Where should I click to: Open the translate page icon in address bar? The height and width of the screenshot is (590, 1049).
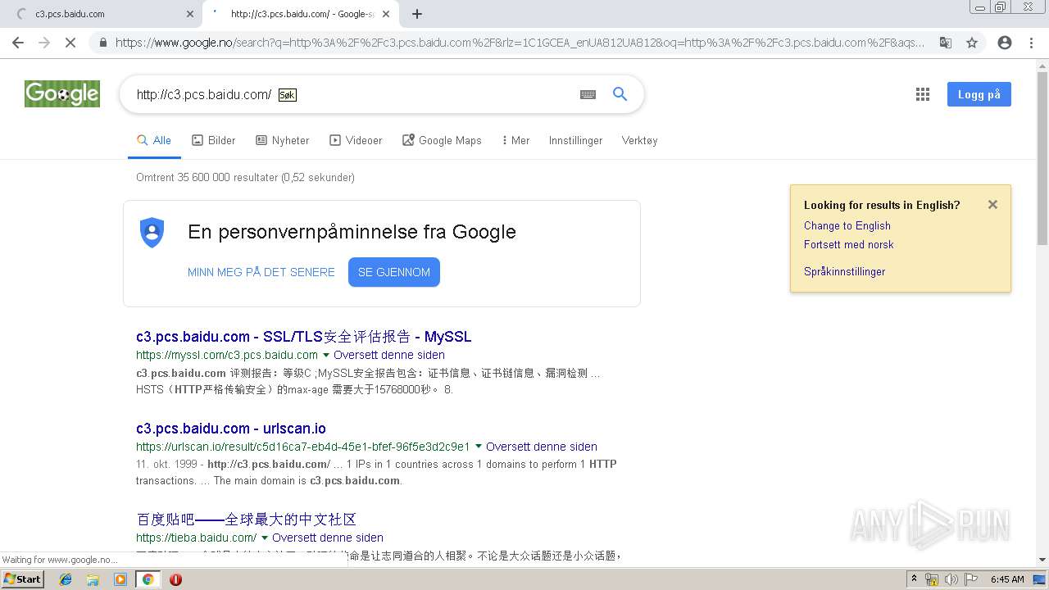point(946,43)
